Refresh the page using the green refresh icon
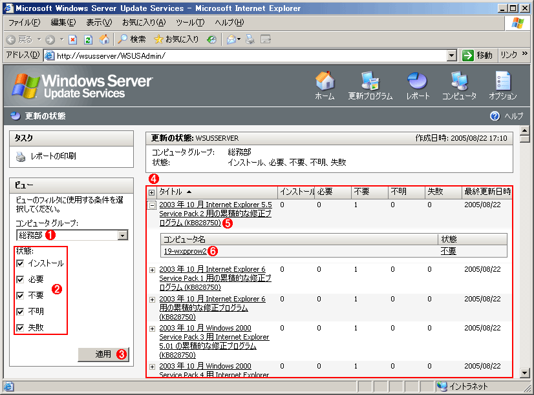The width and height of the screenshot is (534, 395). point(88,40)
